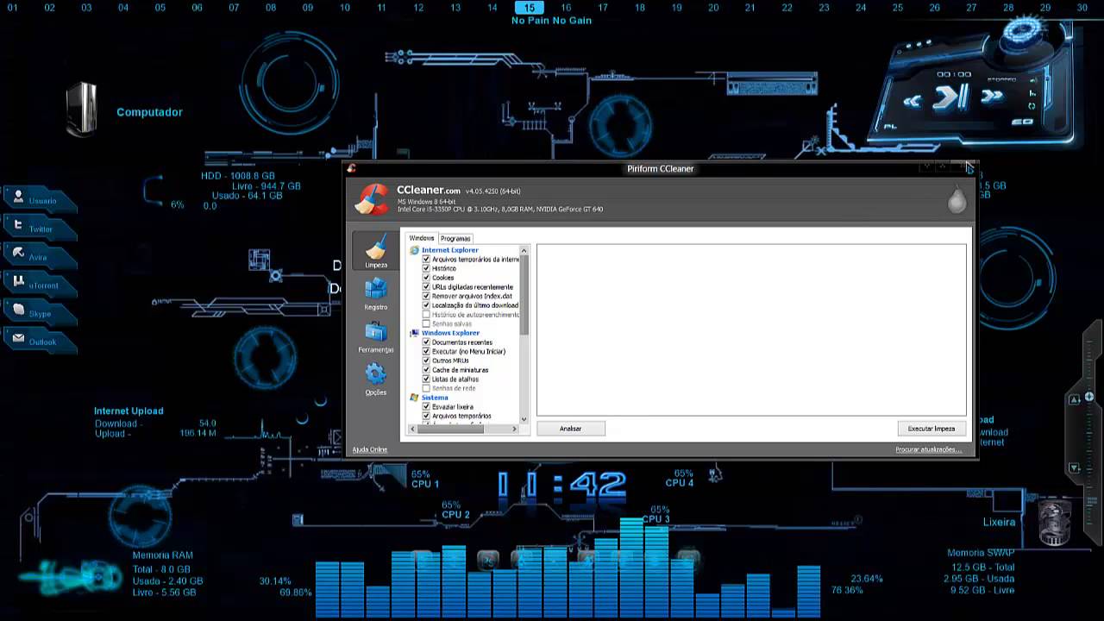
Task: Uncheck the Histórico checkbox
Action: pyautogui.click(x=426, y=268)
